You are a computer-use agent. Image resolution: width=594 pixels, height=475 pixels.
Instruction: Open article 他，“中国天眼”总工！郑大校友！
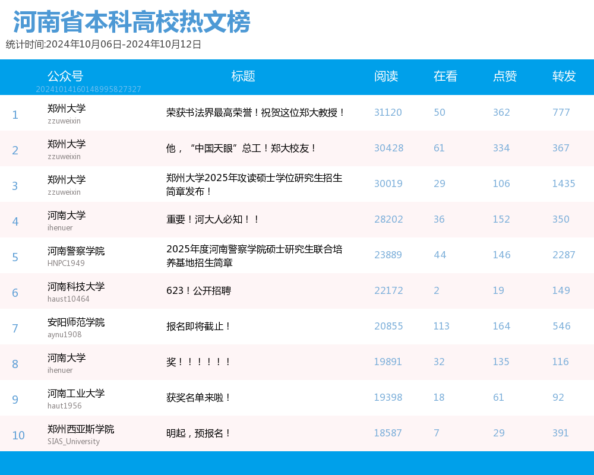241,148
